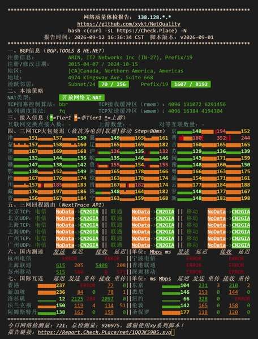Click 苏州移动 send latency 580
This screenshot has height=339, width=258.
(x=79, y=272)
